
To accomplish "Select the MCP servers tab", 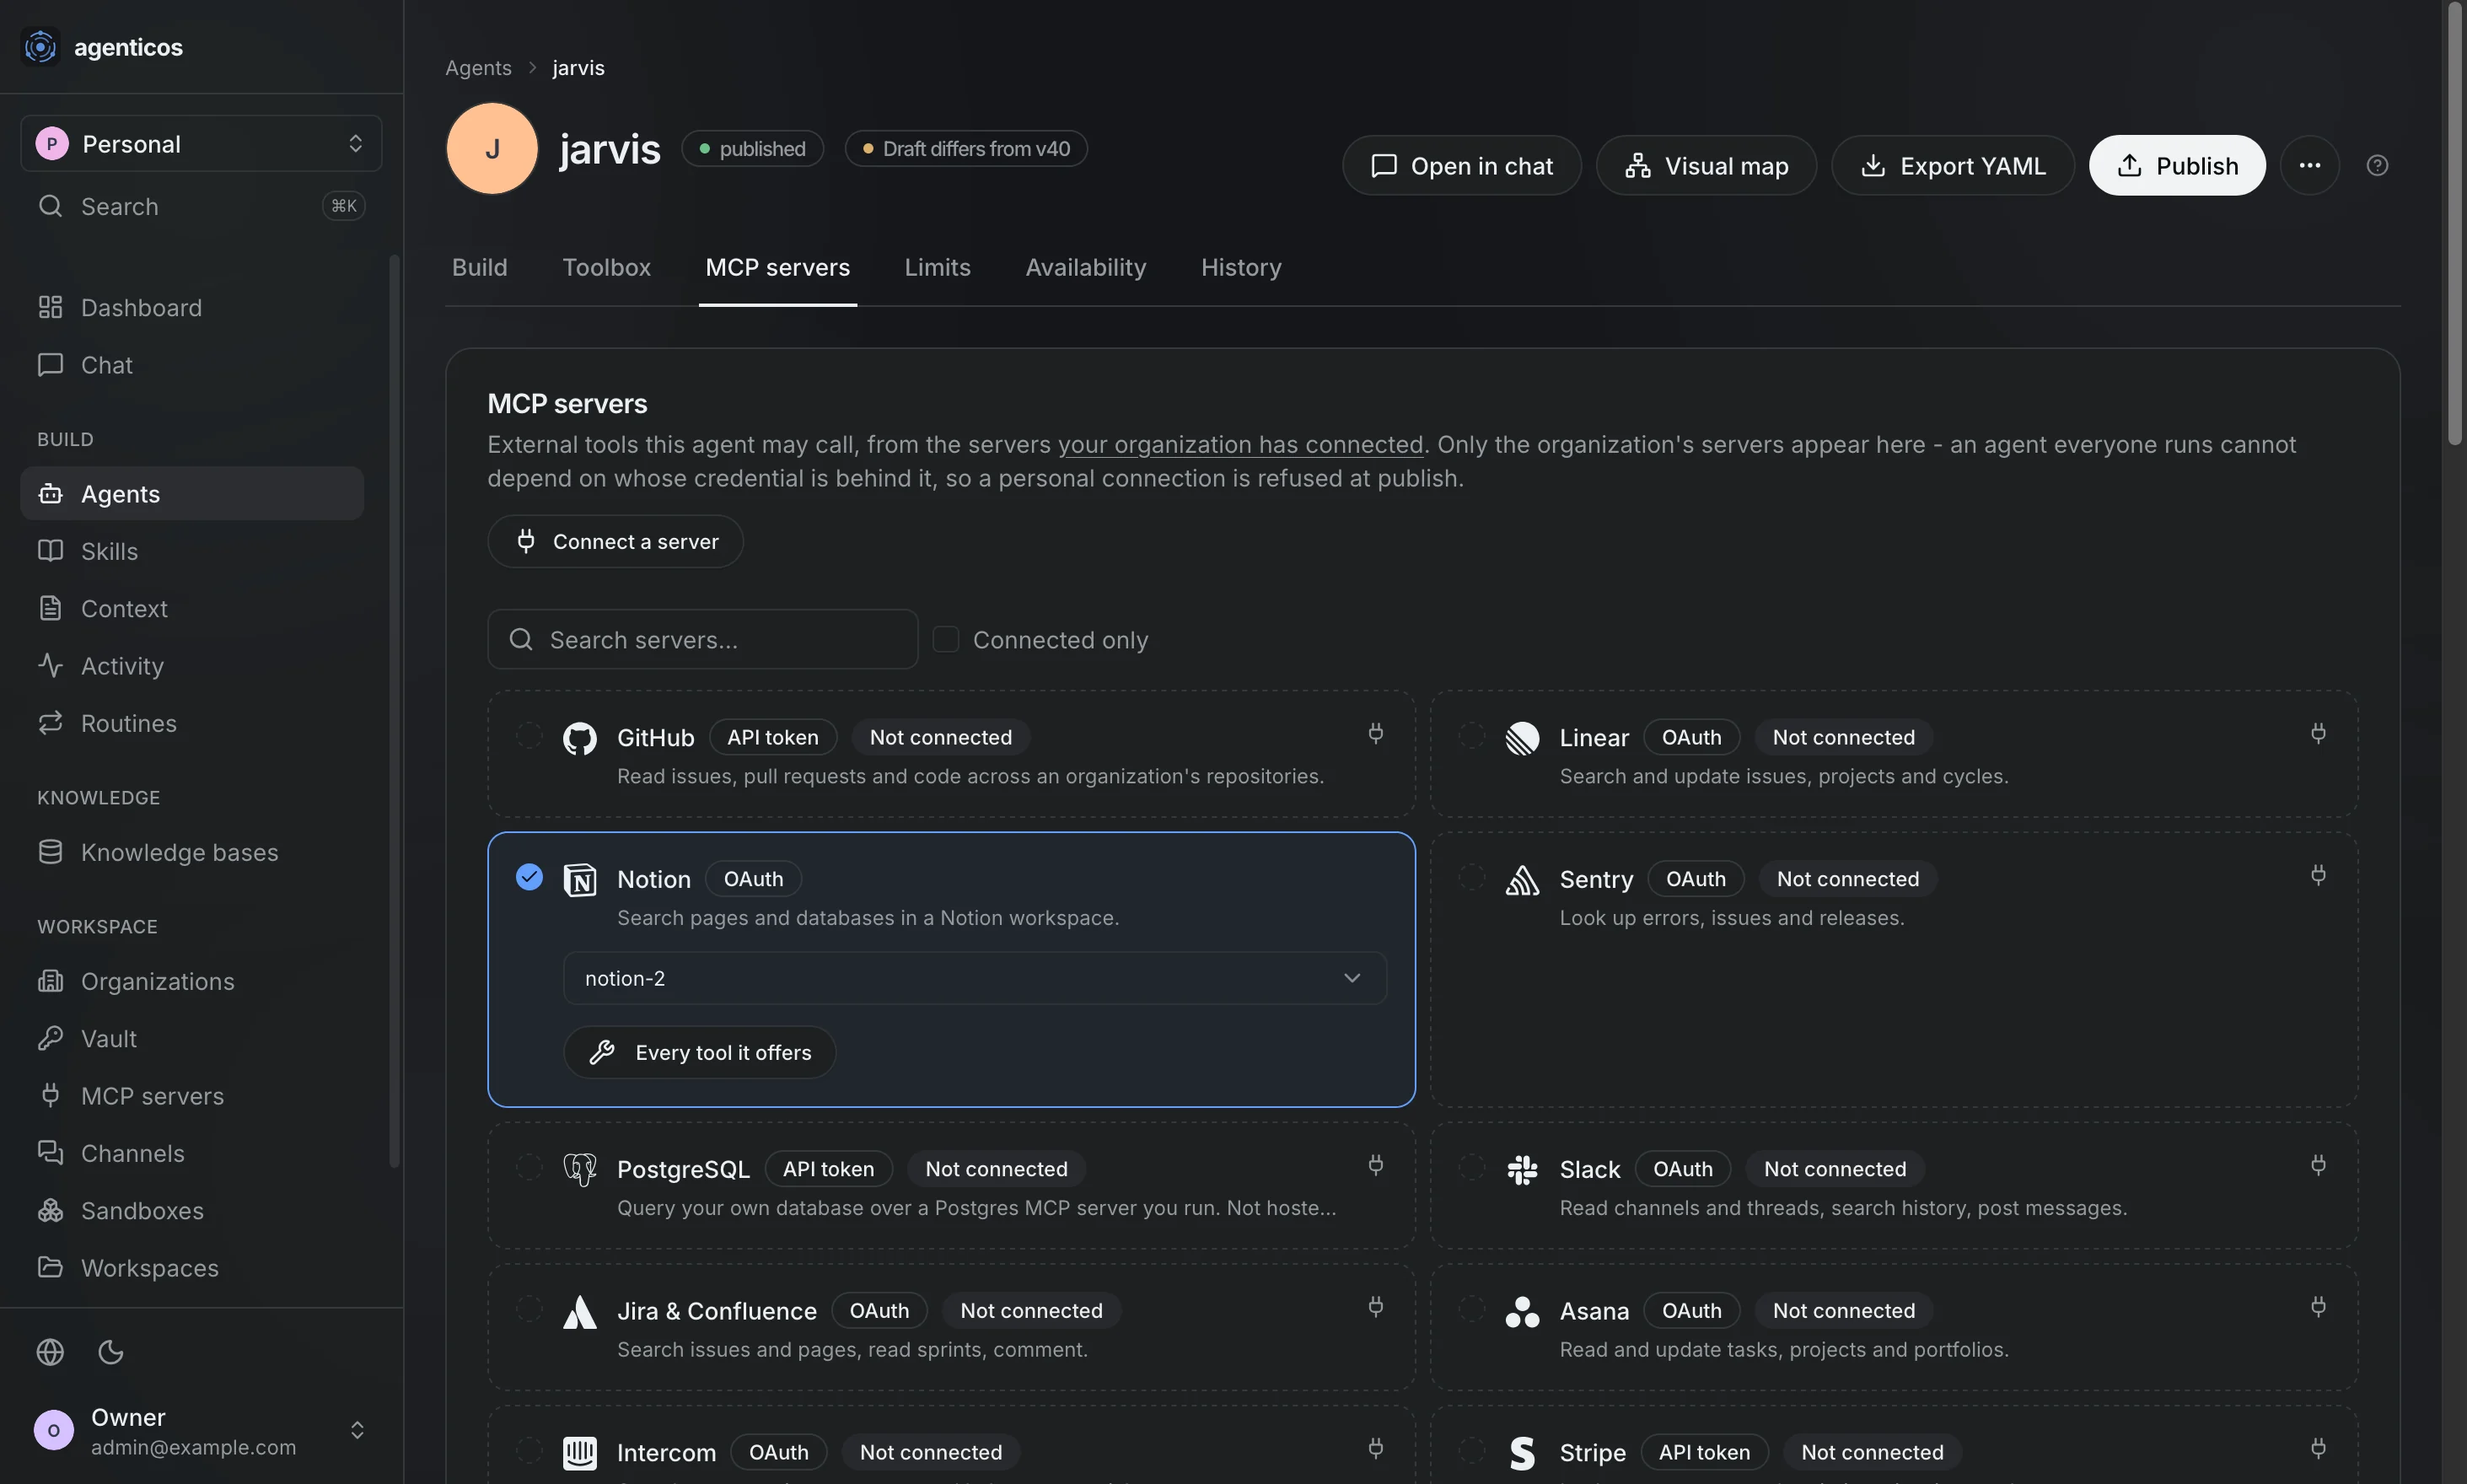I will (778, 267).
